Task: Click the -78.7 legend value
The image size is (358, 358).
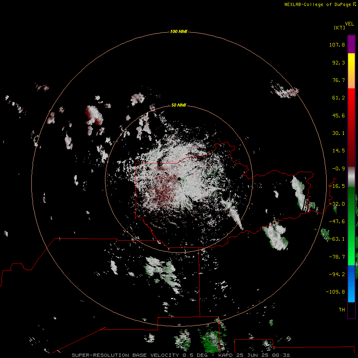Action: [x=337, y=257]
